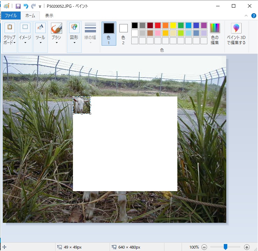The image size is (258, 251).
Task: Select 色 2 background color box
Action: coord(123,34)
